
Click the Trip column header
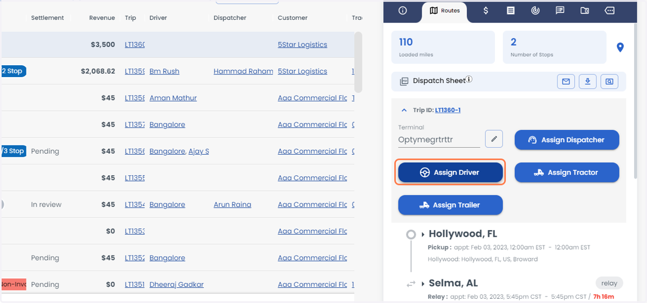[130, 18]
